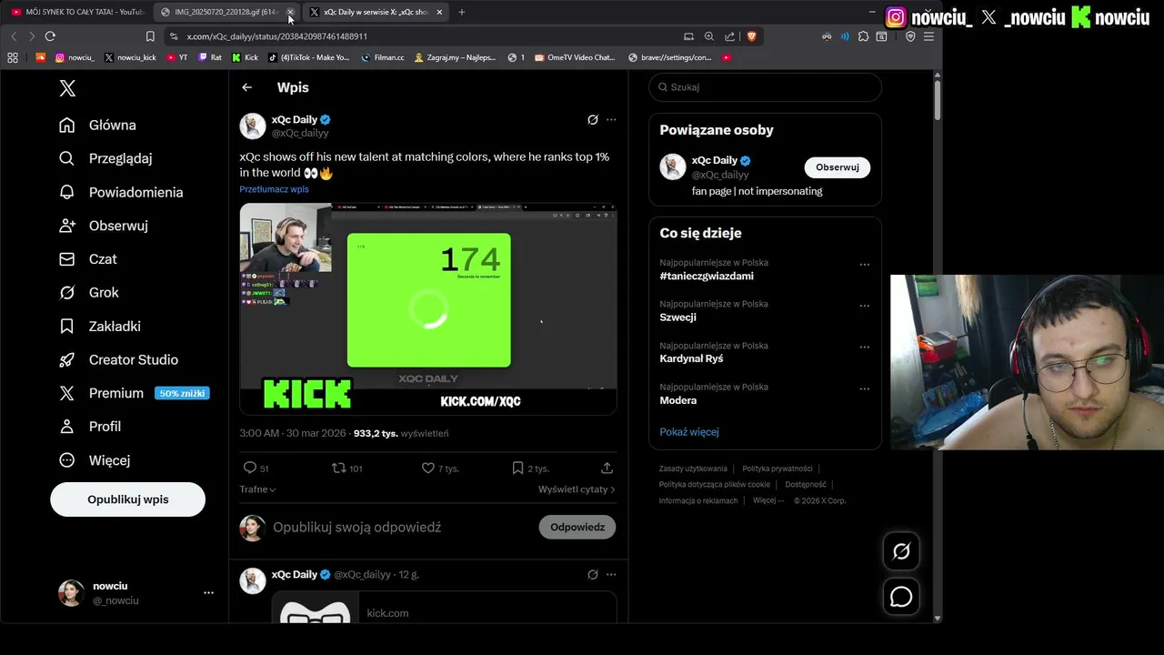The image size is (1164, 655).
Task: Click the X logo in the sidebar
Action: click(67, 88)
